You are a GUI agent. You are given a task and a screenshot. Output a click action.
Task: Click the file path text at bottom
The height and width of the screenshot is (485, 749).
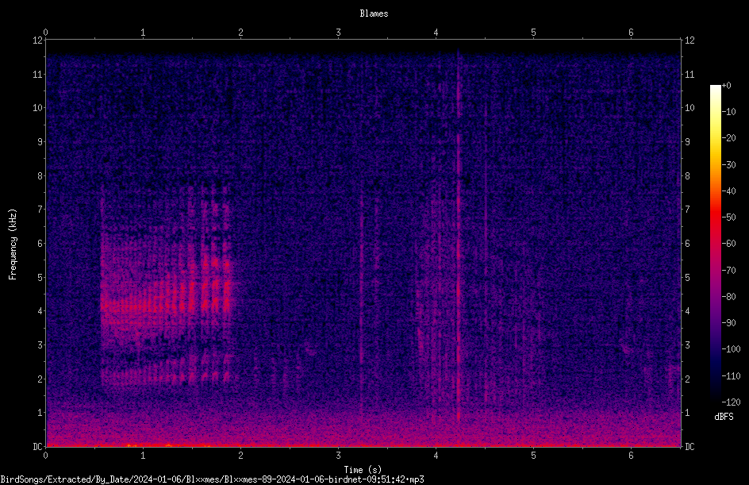[212, 479]
